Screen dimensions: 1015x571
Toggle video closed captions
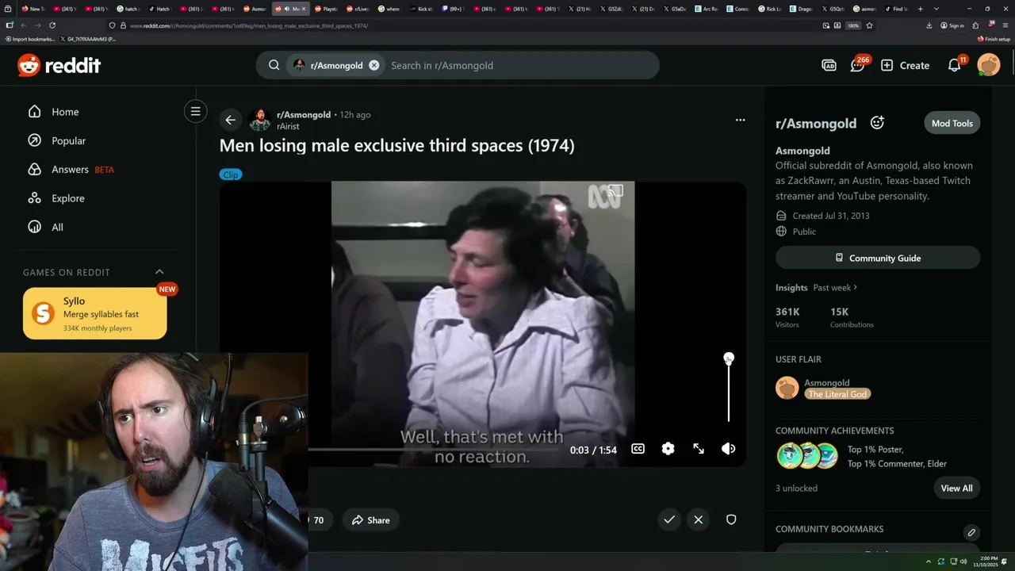(x=638, y=449)
